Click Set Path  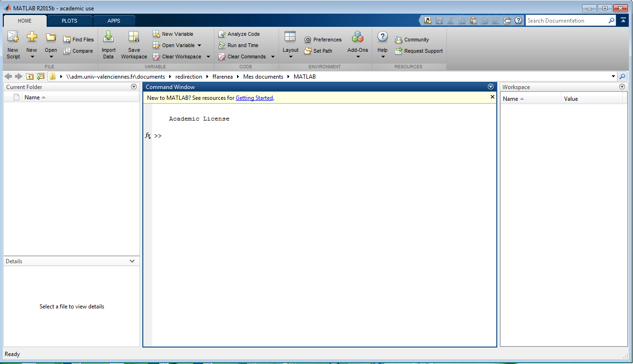tap(318, 51)
